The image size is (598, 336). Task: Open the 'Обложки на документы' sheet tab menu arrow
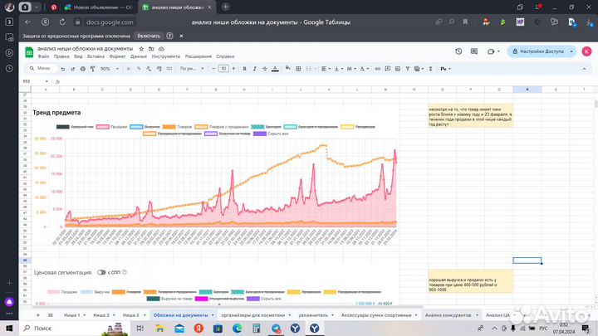[x=213, y=315]
